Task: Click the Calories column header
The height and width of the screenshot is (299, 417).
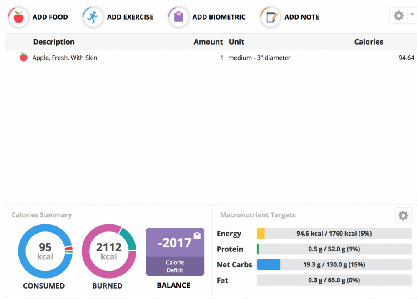Action: coord(369,42)
